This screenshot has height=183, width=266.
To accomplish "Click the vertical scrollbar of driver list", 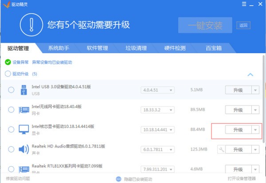I will (x=264, y=99).
